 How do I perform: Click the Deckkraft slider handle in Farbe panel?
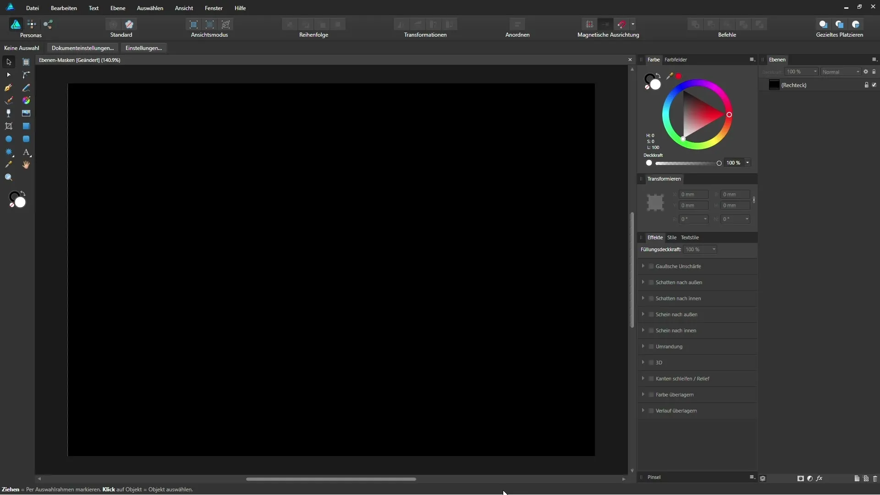click(x=719, y=163)
